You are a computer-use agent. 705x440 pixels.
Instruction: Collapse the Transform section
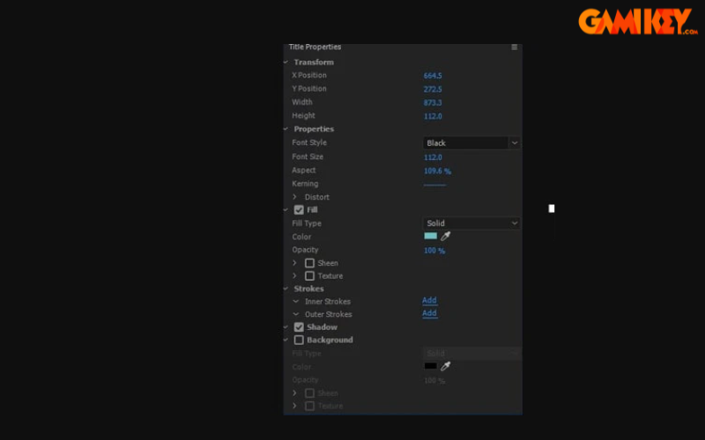click(x=286, y=62)
